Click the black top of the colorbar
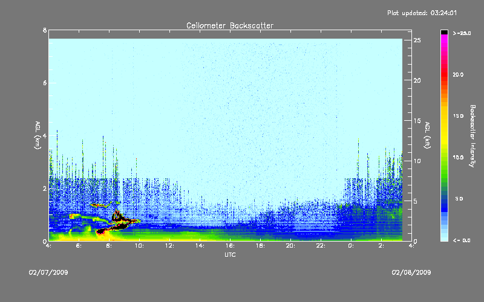The width and height of the screenshot is (484, 302). (x=444, y=32)
